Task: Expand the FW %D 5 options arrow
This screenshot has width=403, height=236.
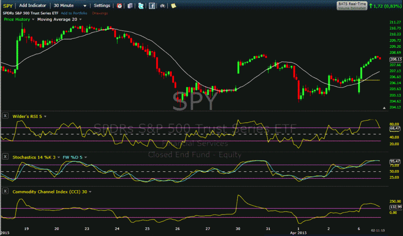Action: coord(86,157)
